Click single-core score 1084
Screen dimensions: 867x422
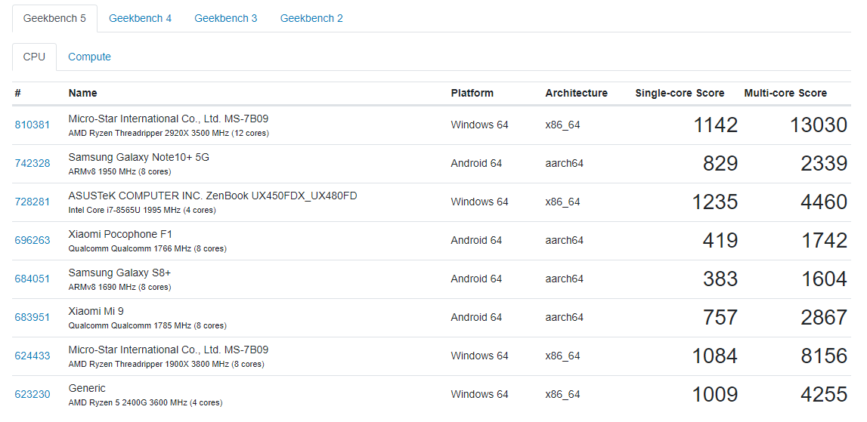(715, 356)
